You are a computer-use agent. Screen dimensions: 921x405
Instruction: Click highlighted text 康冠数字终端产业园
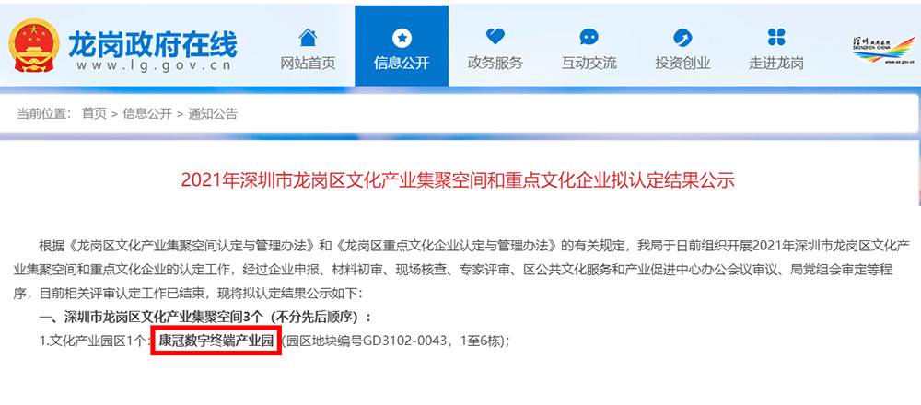pyautogui.click(x=216, y=341)
